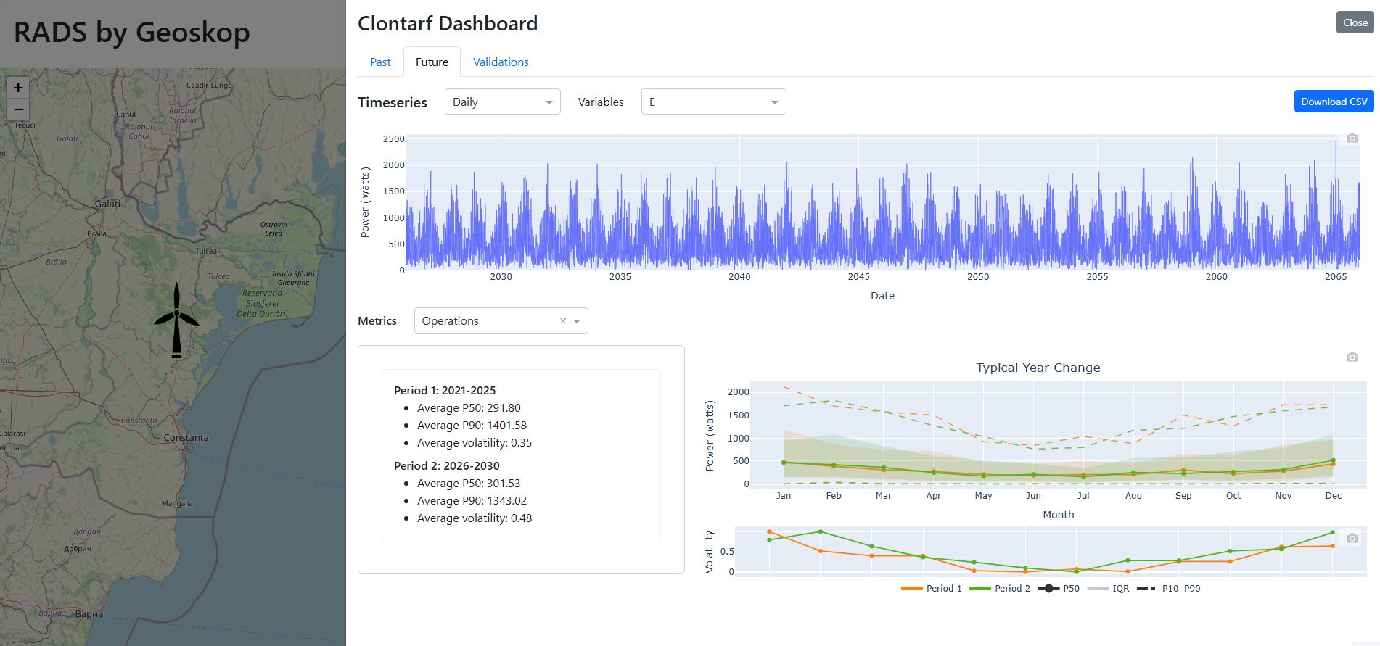This screenshot has width=1380, height=646.
Task: Open the Daily timeseries frequency dropdown
Action: (x=502, y=102)
